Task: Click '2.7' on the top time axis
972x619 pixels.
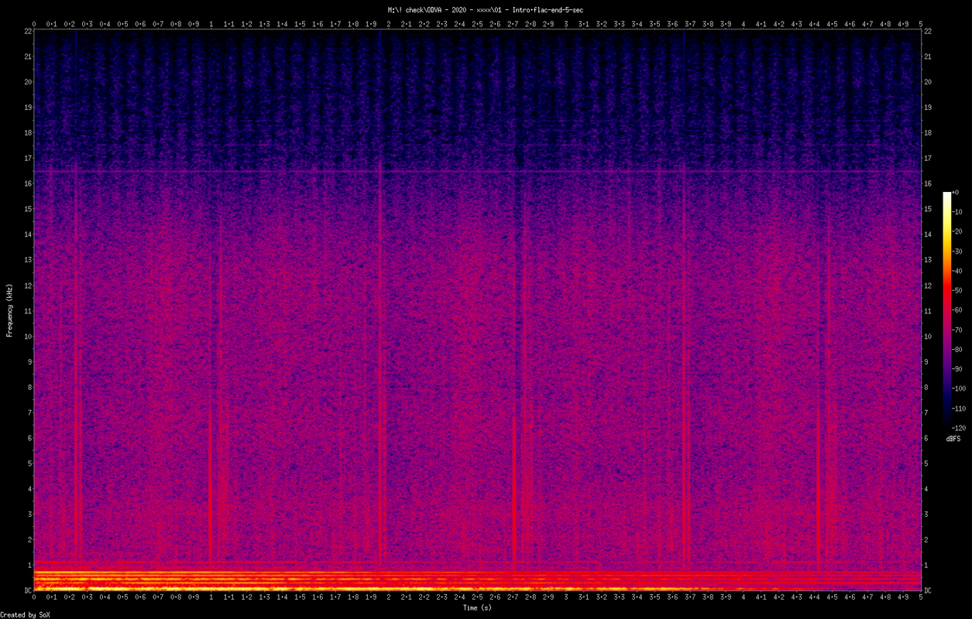Action: click(x=513, y=24)
